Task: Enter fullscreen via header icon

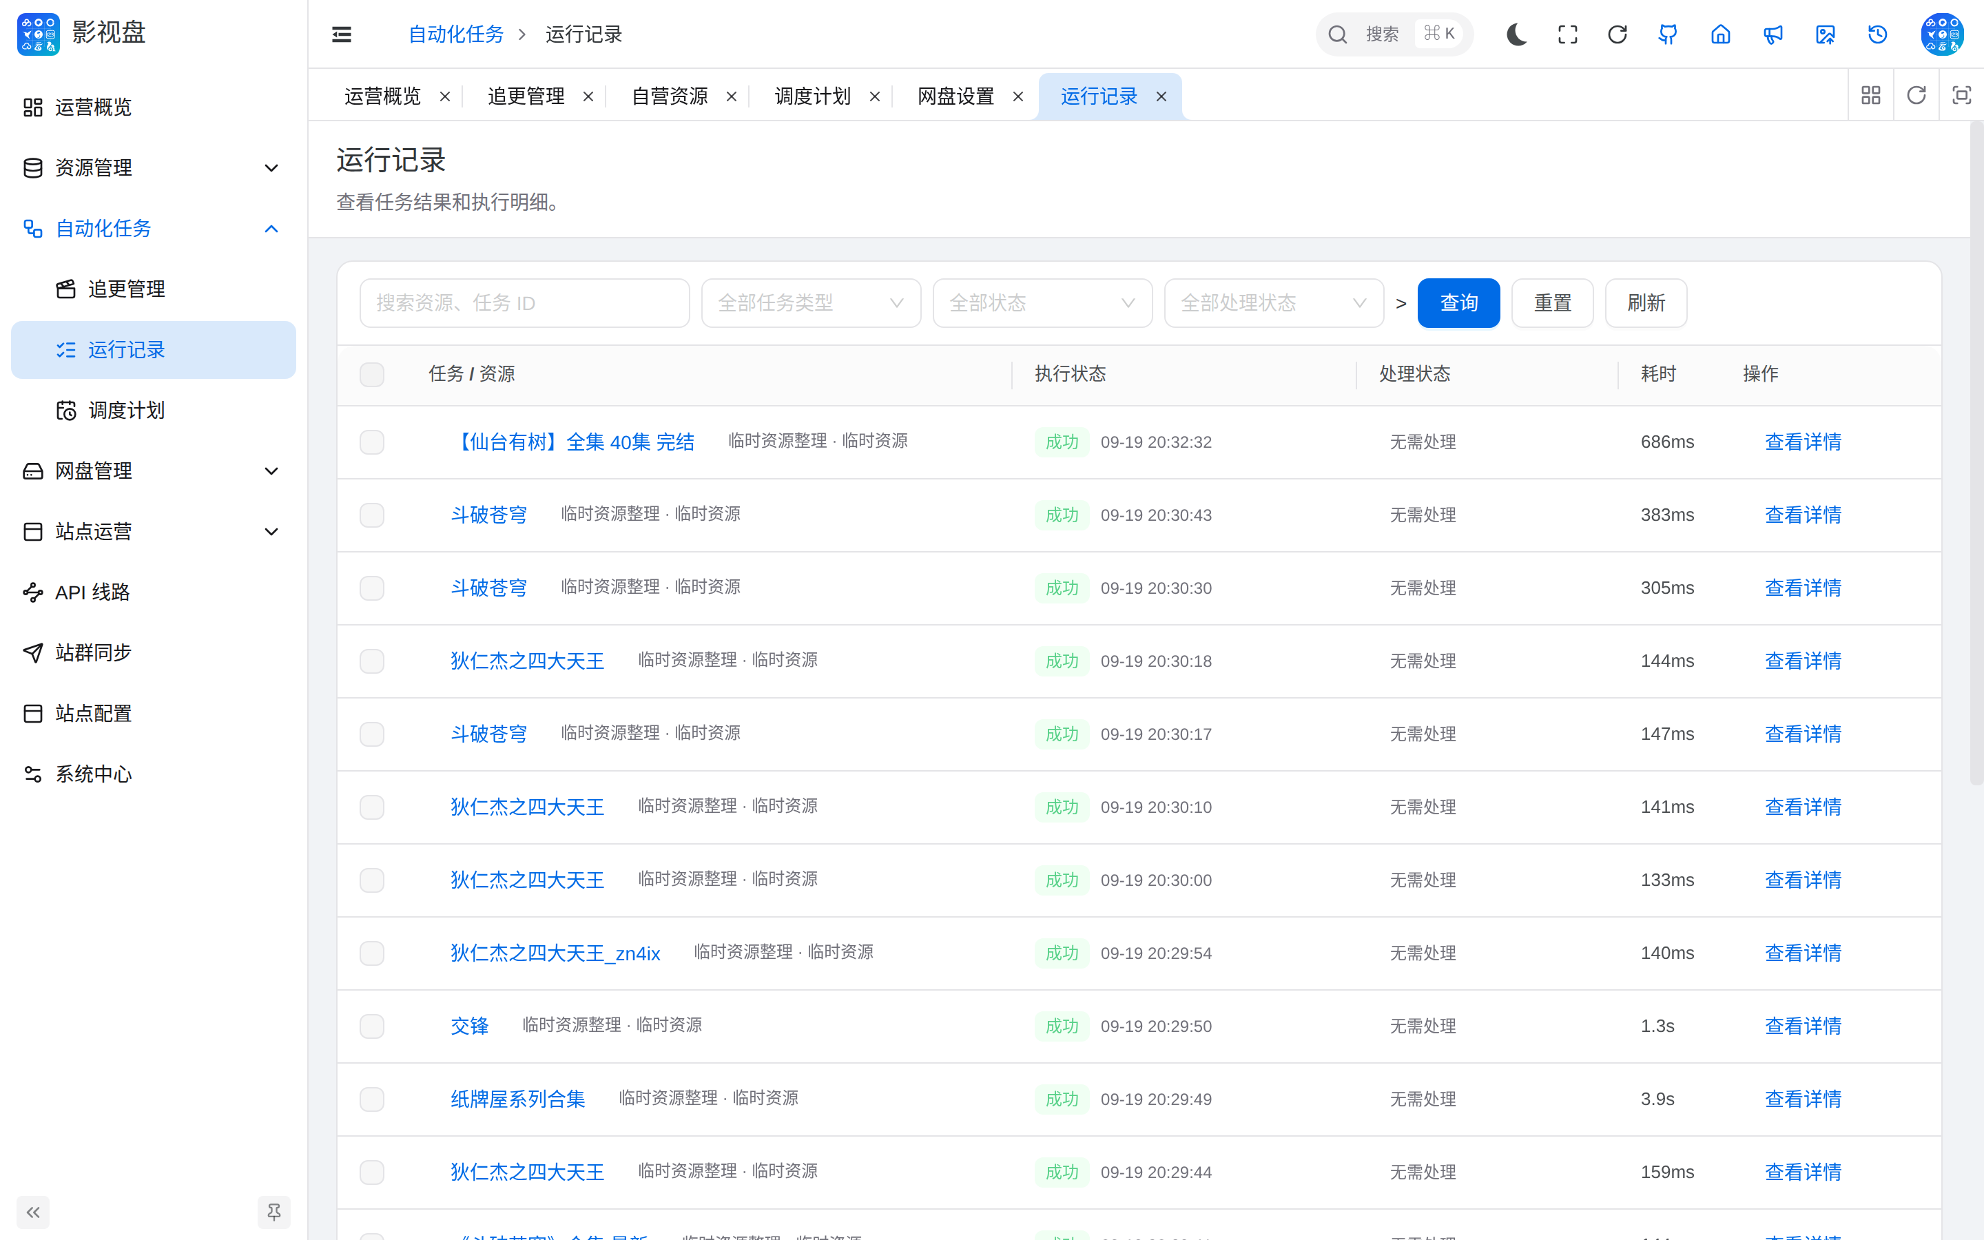Action: pyautogui.click(x=1567, y=34)
